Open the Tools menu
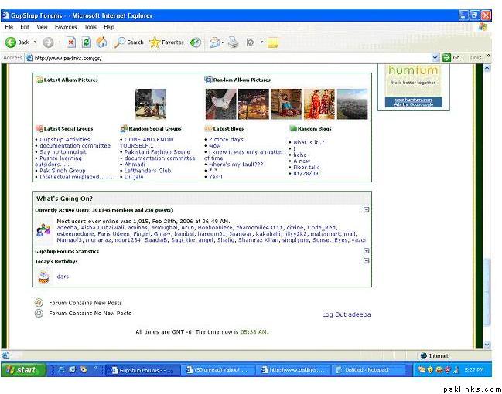 (x=90, y=26)
